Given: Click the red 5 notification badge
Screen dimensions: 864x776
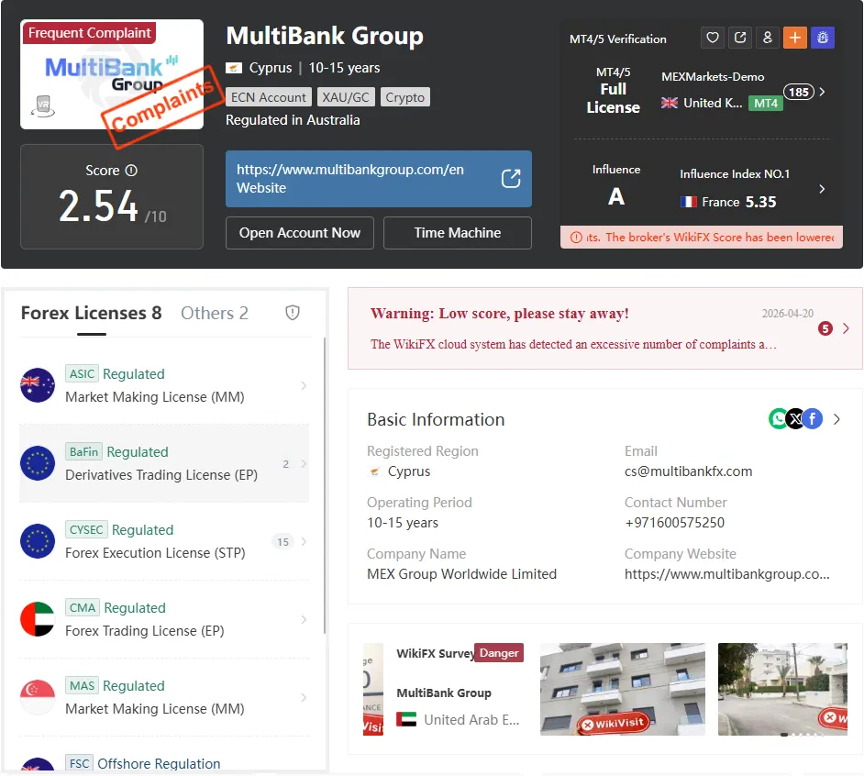Looking at the screenshot, I should click(x=825, y=329).
